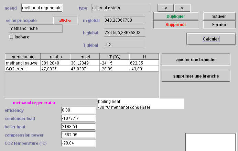Edit the CO2 temperature field
The width and height of the screenshot is (238, 151).
(78, 143)
